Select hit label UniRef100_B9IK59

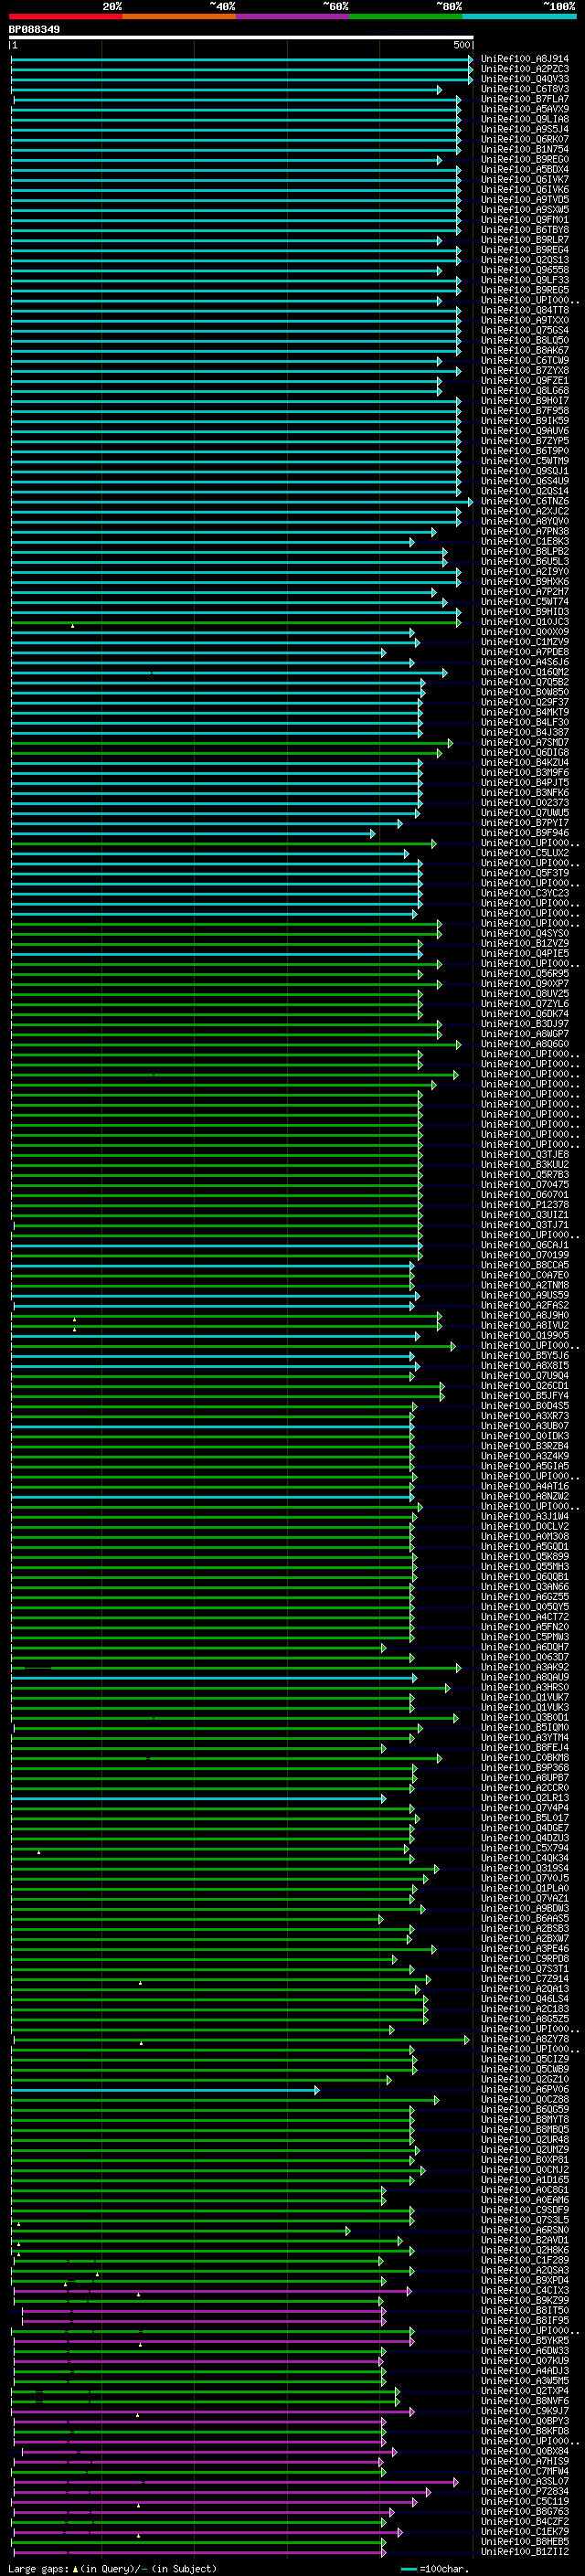(x=525, y=421)
